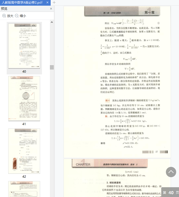
Task: Click the 答: 钢球是空心的 answer line
Action: pyautogui.click(x=126, y=175)
